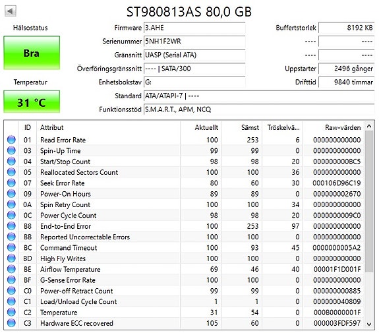
Task: Select the Load/Unload Cycle Count attribute name
Action: 78,302
